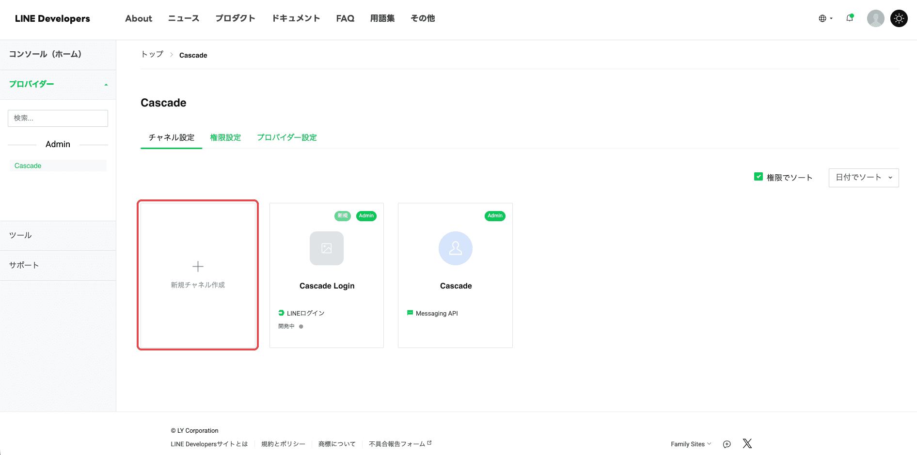
Task: Open the X social icon in footer
Action: pyautogui.click(x=747, y=443)
